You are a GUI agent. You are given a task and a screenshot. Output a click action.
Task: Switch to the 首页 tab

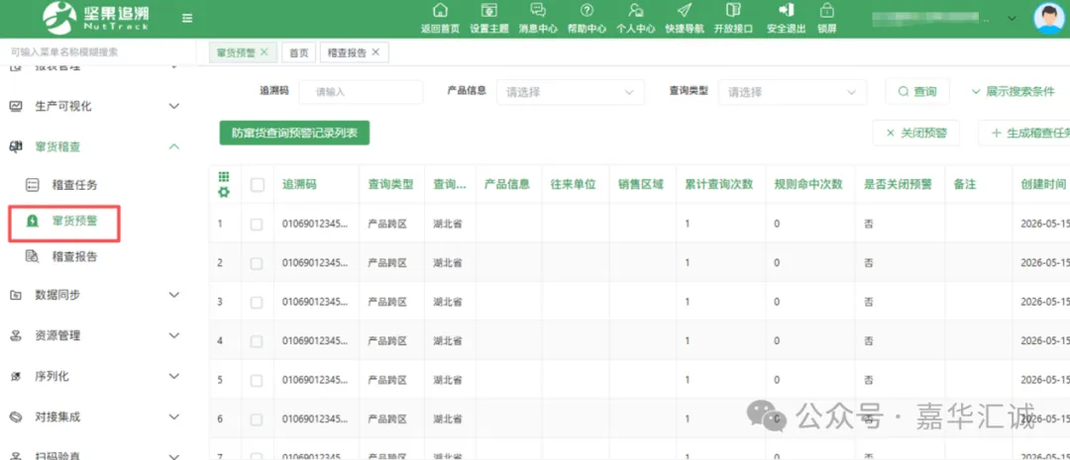(x=299, y=52)
